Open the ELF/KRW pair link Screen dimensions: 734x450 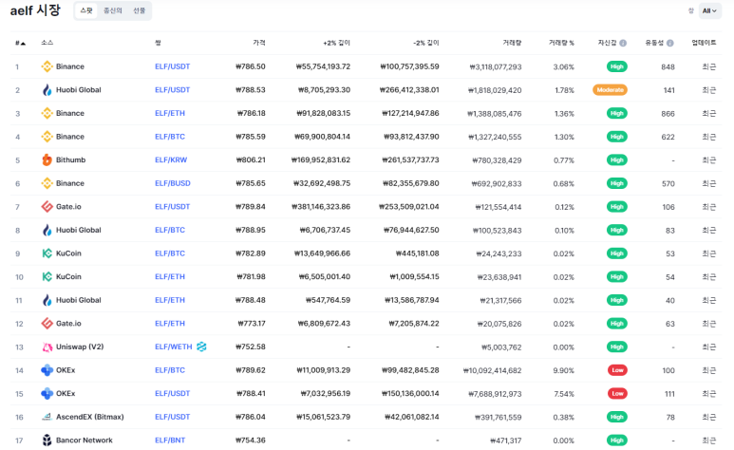point(171,160)
